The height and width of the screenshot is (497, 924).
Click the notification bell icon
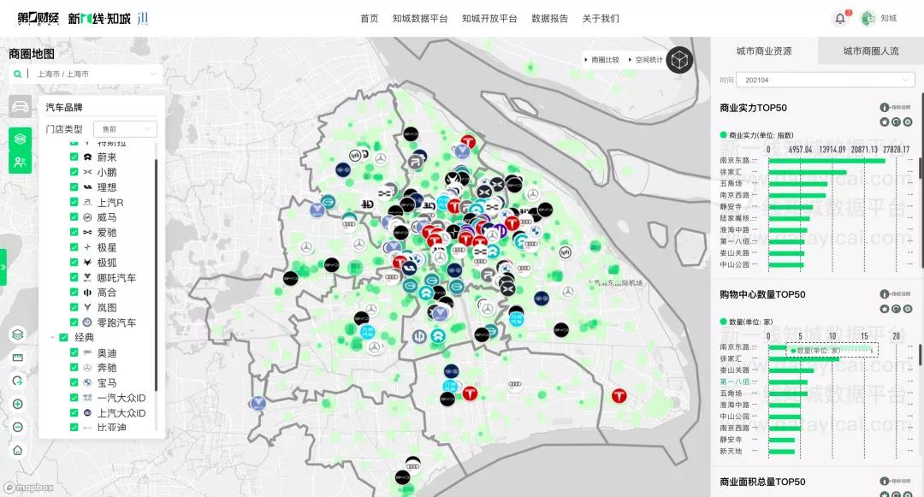coord(839,19)
